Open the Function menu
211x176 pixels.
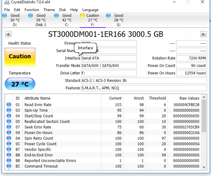coord(32,10)
